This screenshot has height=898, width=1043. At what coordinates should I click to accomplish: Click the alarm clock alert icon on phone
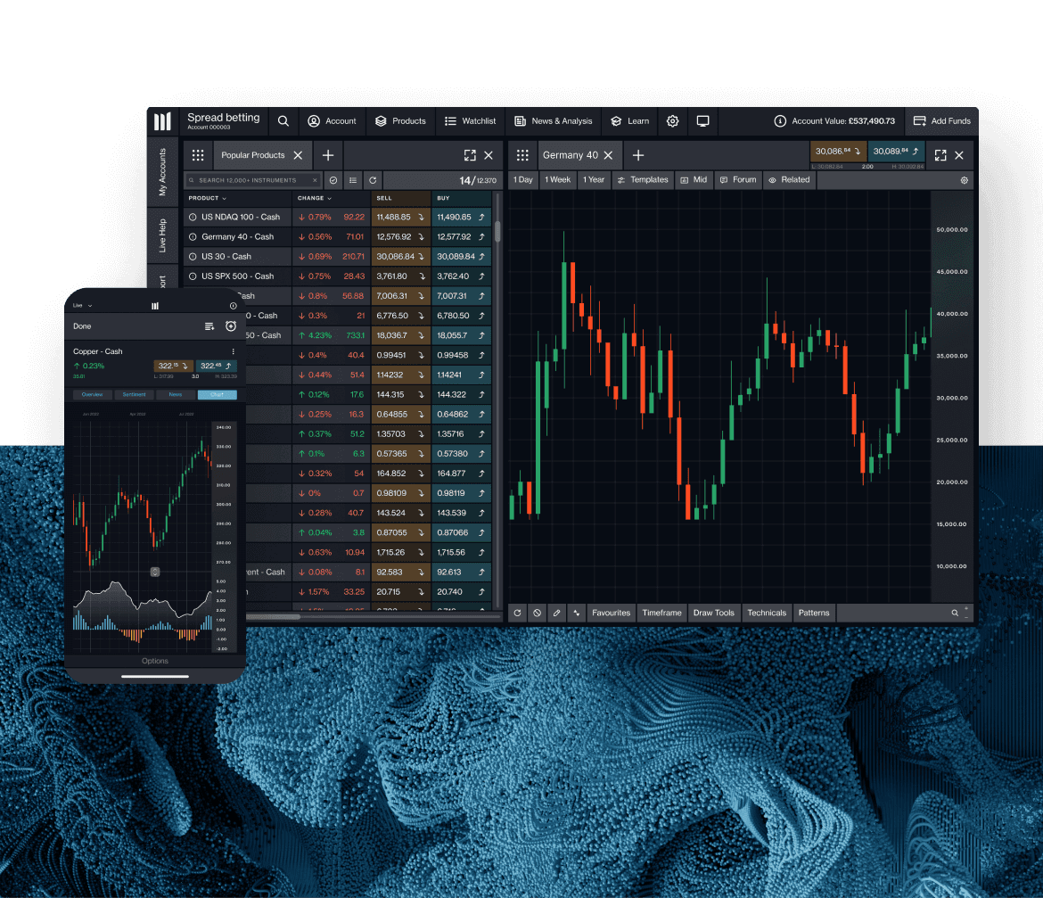point(231,326)
